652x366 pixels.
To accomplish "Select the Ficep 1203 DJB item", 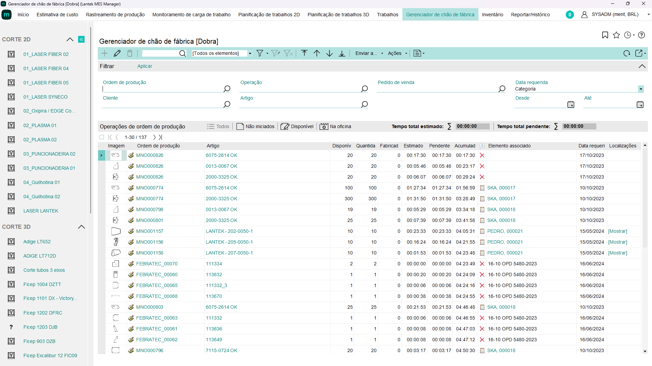I will [40, 327].
